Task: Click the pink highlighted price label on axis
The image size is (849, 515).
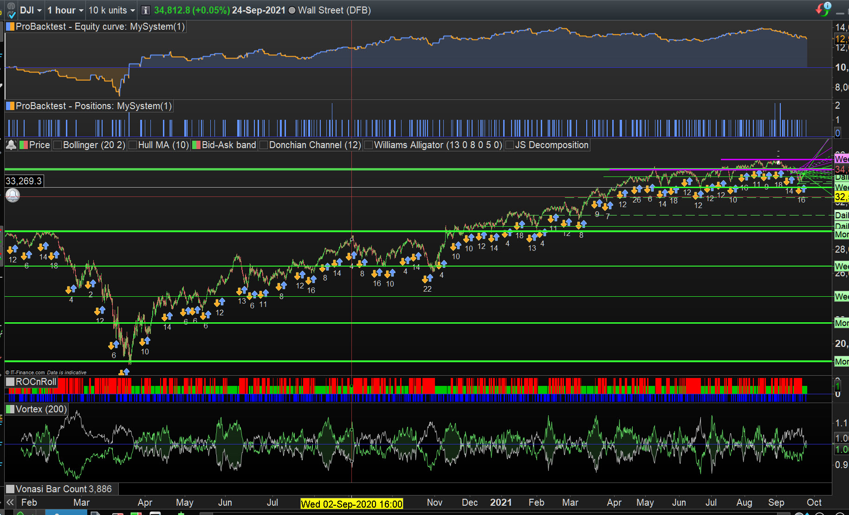Action: click(842, 159)
